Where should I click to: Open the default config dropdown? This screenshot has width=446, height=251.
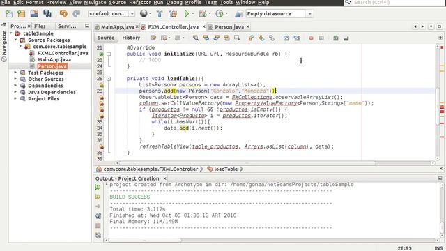coord(132,14)
